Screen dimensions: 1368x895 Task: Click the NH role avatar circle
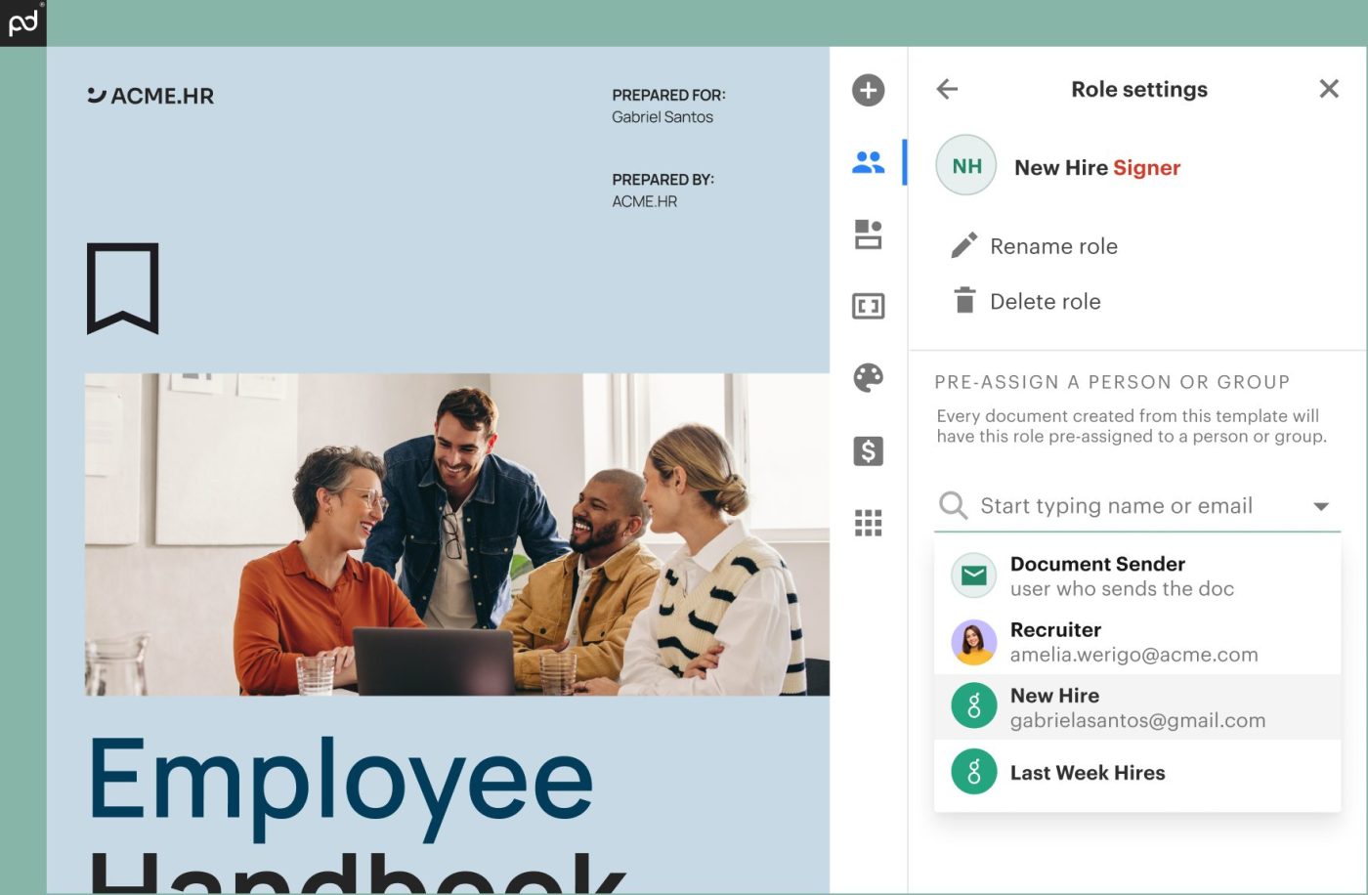coord(965,165)
